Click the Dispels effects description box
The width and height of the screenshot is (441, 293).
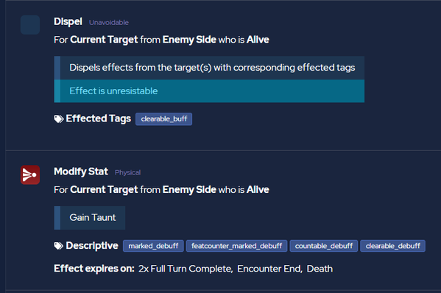coord(209,68)
